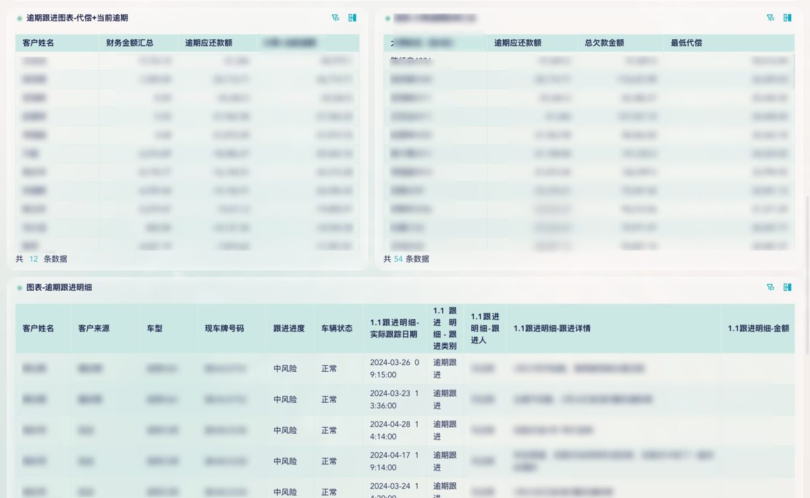Select the 1.1跟进明细-实际跟踪日期 column header
The height and width of the screenshot is (498, 810).
(394, 329)
